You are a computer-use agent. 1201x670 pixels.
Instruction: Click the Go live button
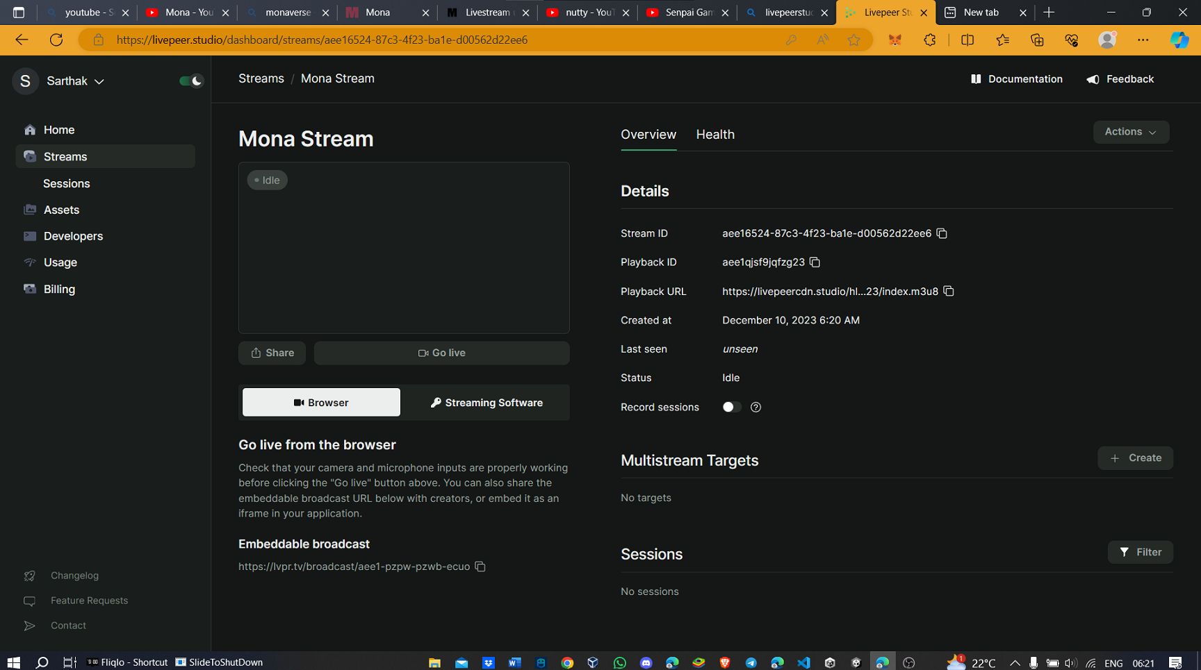point(442,353)
